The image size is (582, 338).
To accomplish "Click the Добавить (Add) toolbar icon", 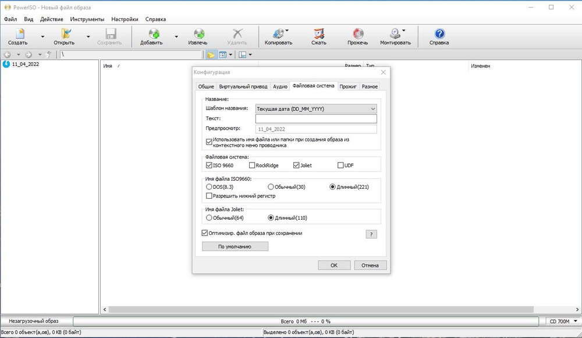I will [151, 34].
